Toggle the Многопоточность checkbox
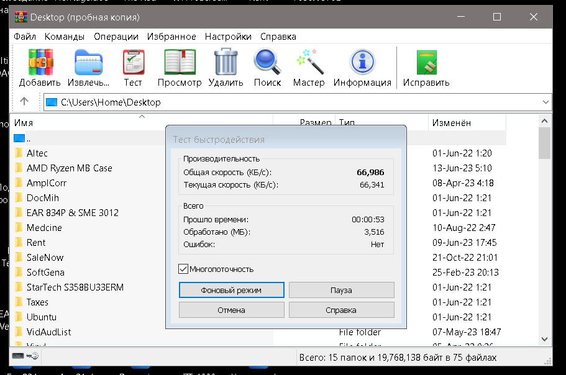Viewport: 566px width, 375px height. [x=183, y=269]
